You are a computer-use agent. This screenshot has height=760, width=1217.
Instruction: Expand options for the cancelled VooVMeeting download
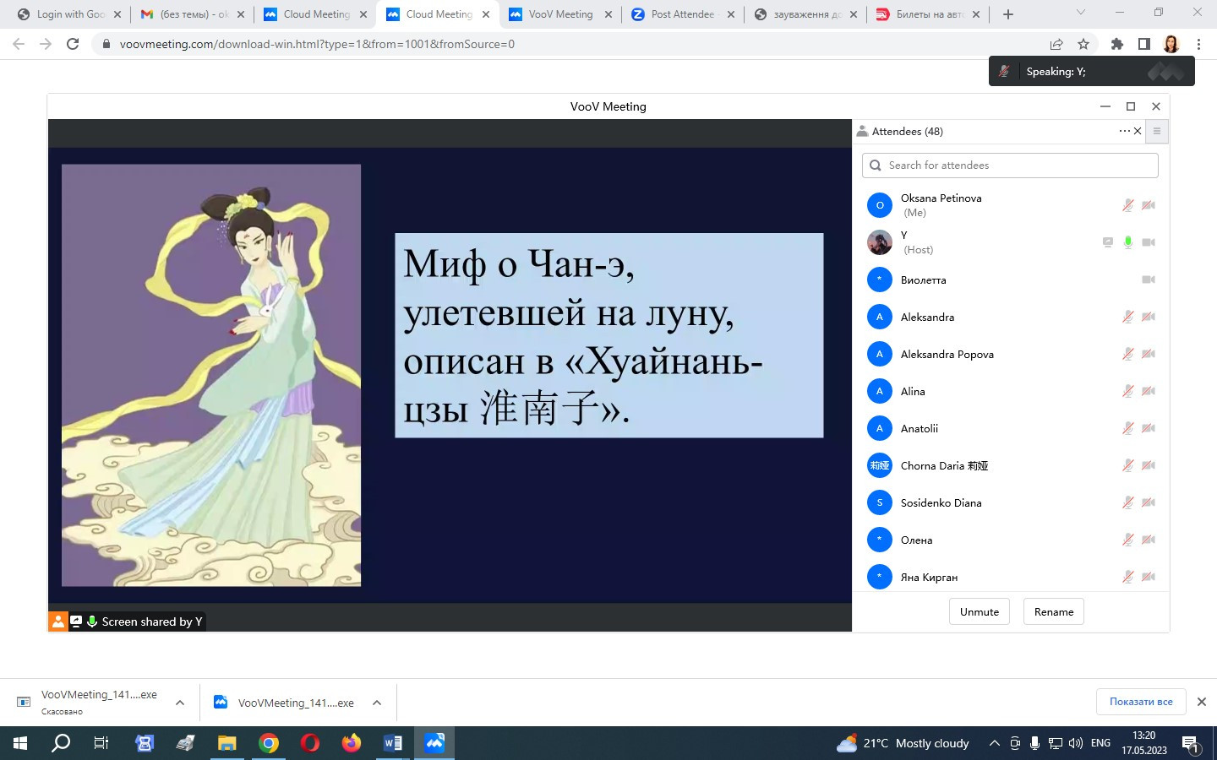coord(180,703)
